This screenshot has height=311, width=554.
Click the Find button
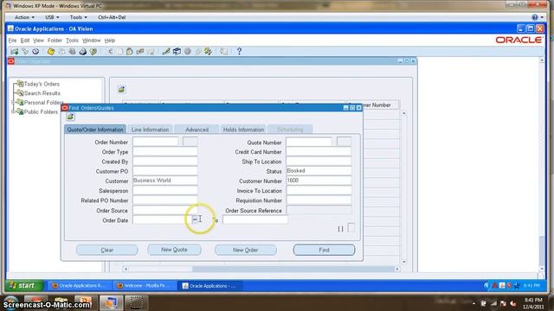click(324, 250)
